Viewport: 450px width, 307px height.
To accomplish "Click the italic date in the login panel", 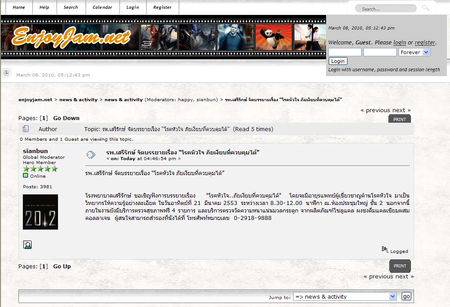I will [x=361, y=28].
